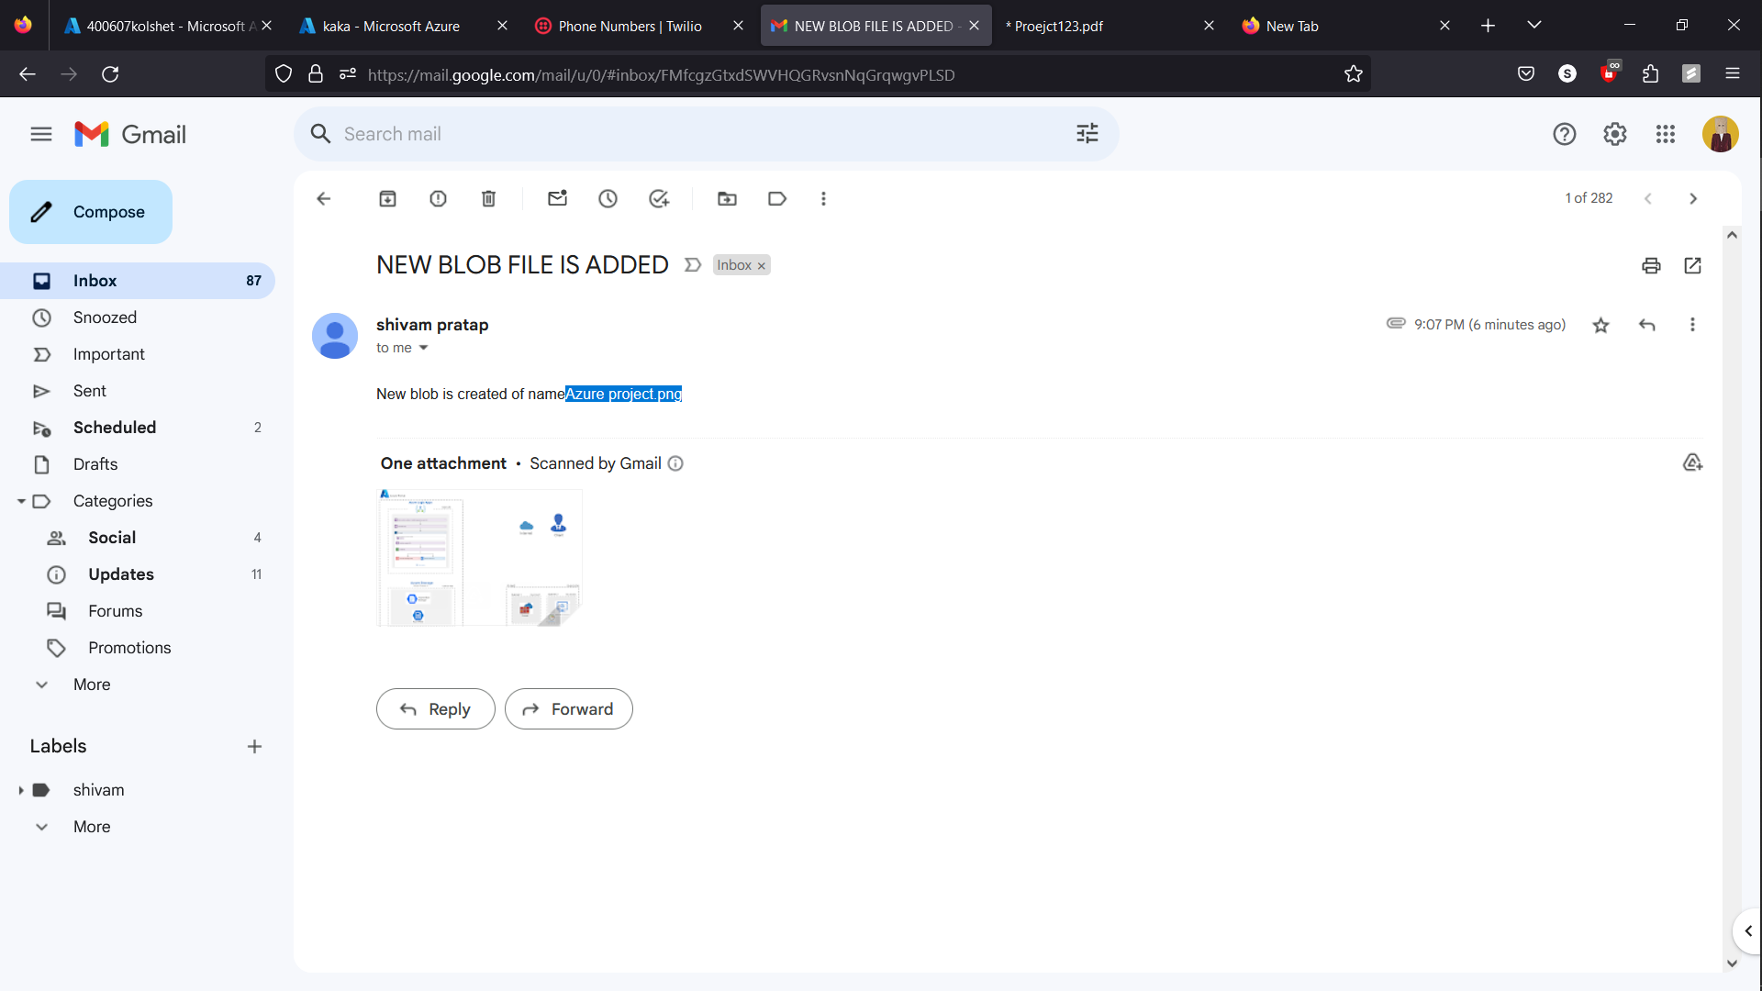Delete the NEW BLOB FILE email
1762x991 pixels.
[x=488, y=198]
